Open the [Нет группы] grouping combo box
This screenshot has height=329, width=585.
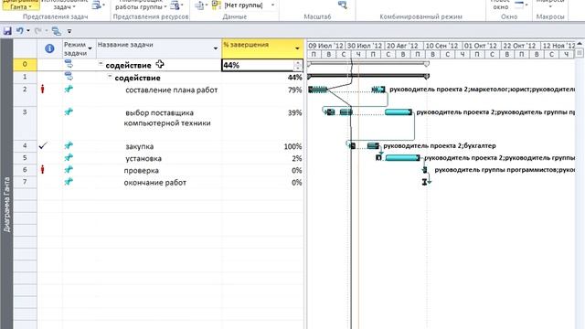(250, 5)
